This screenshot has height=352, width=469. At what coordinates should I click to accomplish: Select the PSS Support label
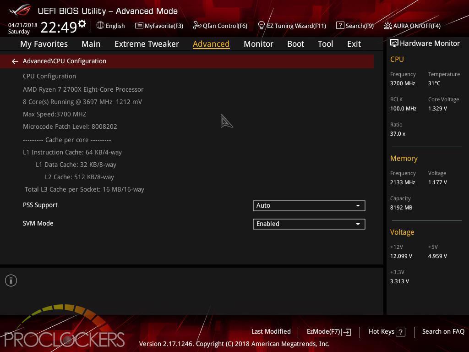point(40,205)
